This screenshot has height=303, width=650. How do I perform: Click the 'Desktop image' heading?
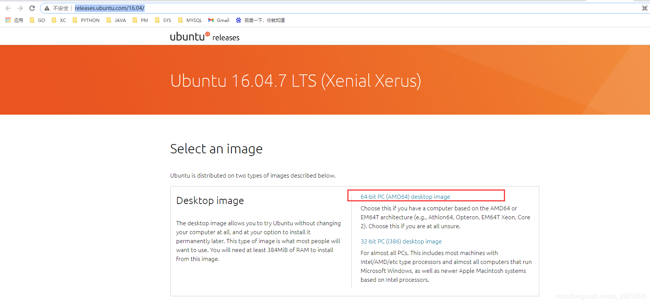[x=210, y=201]
